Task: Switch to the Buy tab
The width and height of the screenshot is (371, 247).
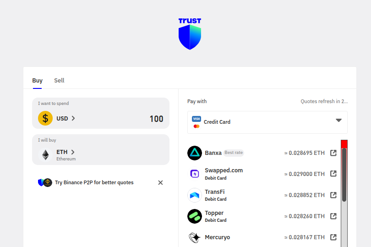Action: (x=38, y=81)
